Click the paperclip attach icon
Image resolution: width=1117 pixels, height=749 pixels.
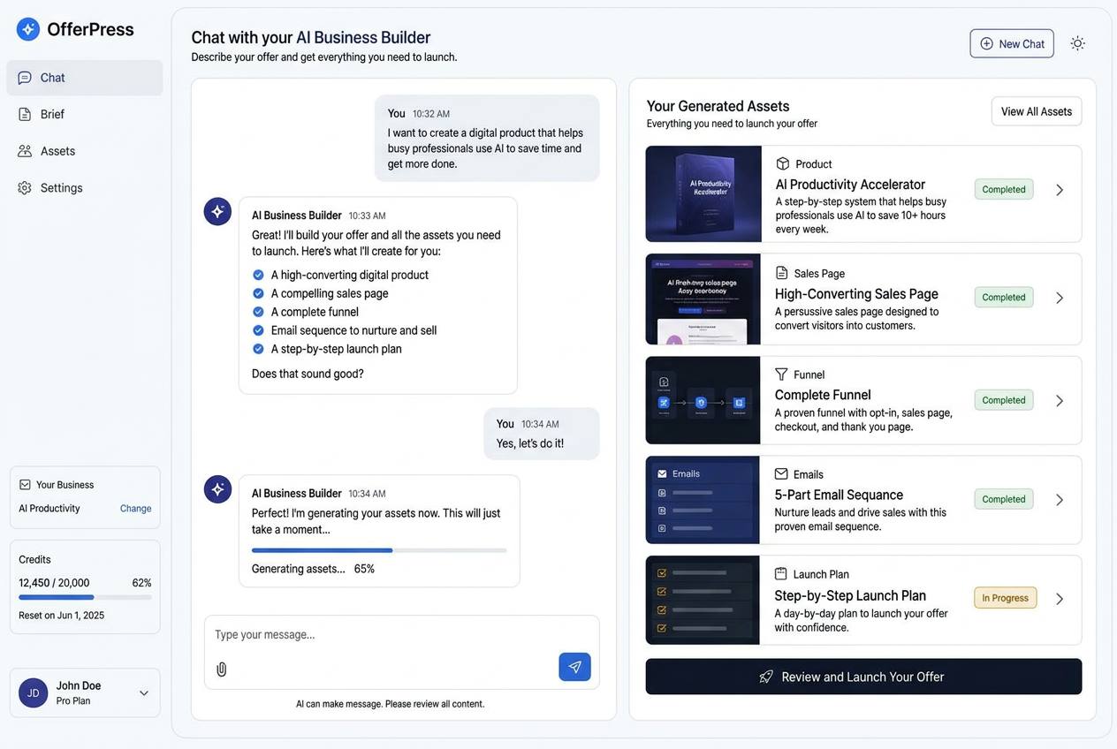coord(222,670)
